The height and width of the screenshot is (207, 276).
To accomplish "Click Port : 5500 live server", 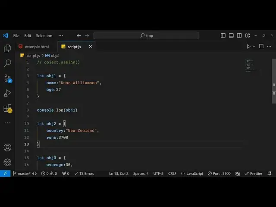I will [x=219, y=173].
